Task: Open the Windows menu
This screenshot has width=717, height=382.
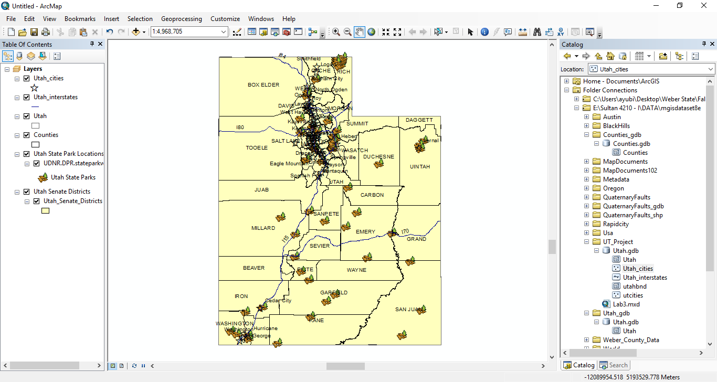Action: (x=261, y=19)
